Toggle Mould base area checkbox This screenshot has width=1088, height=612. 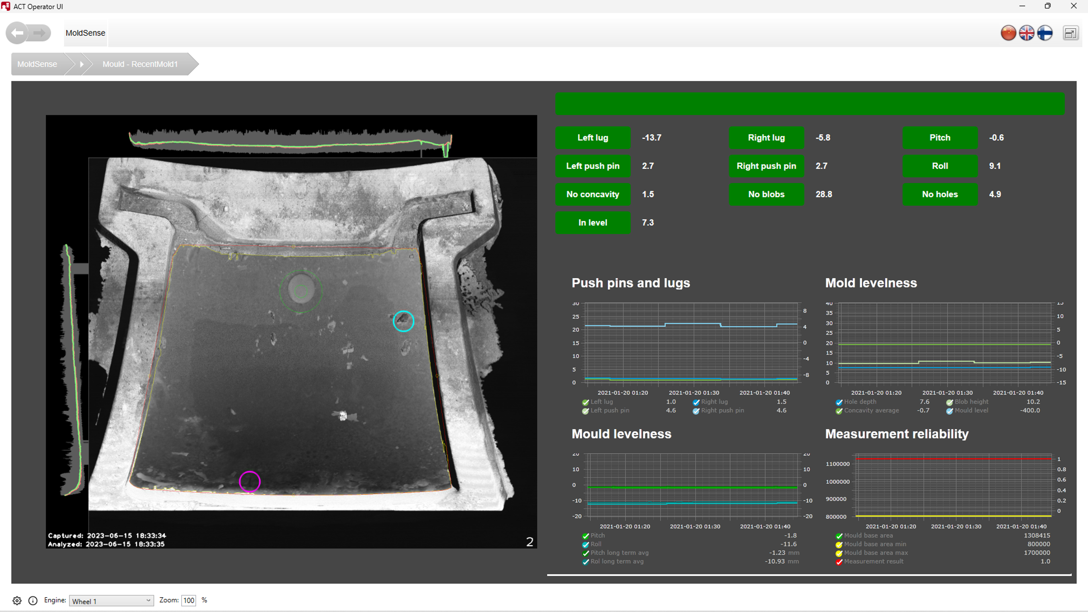(x=839, y=536)
